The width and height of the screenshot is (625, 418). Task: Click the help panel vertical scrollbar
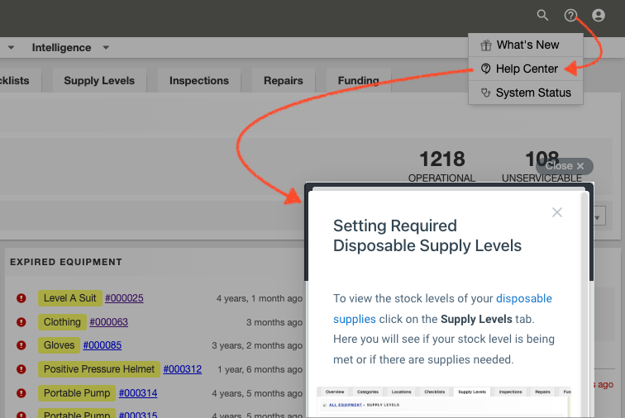pos(584,305)
